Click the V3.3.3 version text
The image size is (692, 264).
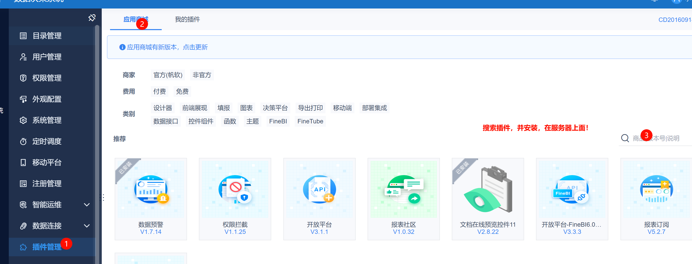(x=572, y=232)
